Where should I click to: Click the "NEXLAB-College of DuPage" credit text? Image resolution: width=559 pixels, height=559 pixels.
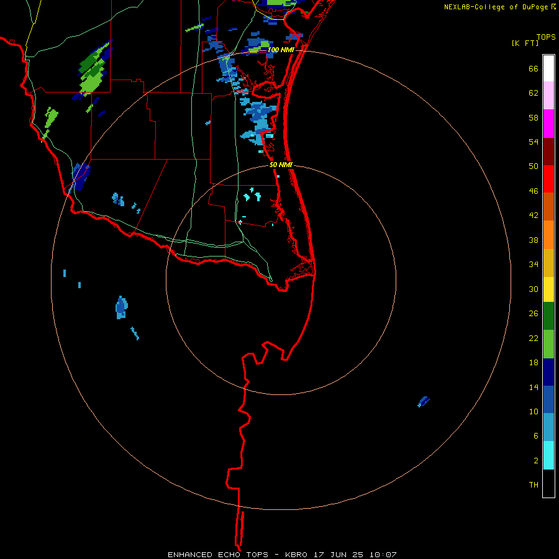[x=496, y=7]
